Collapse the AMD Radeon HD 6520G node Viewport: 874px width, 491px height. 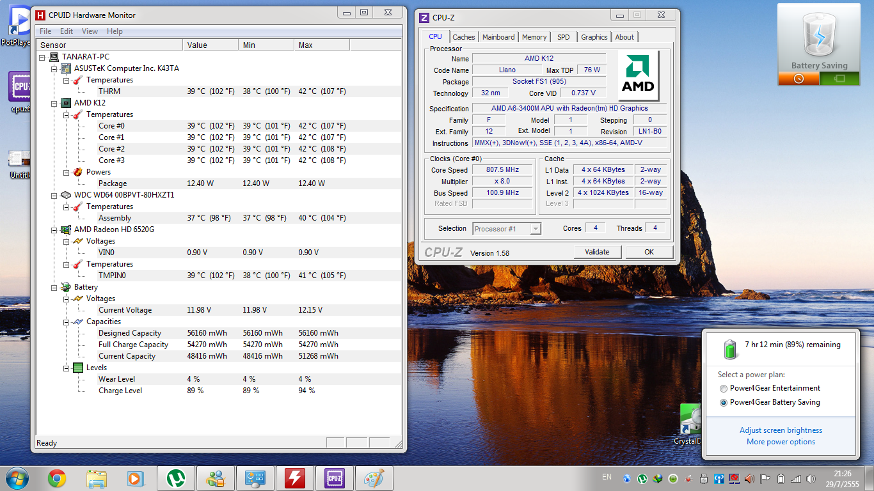54,230
